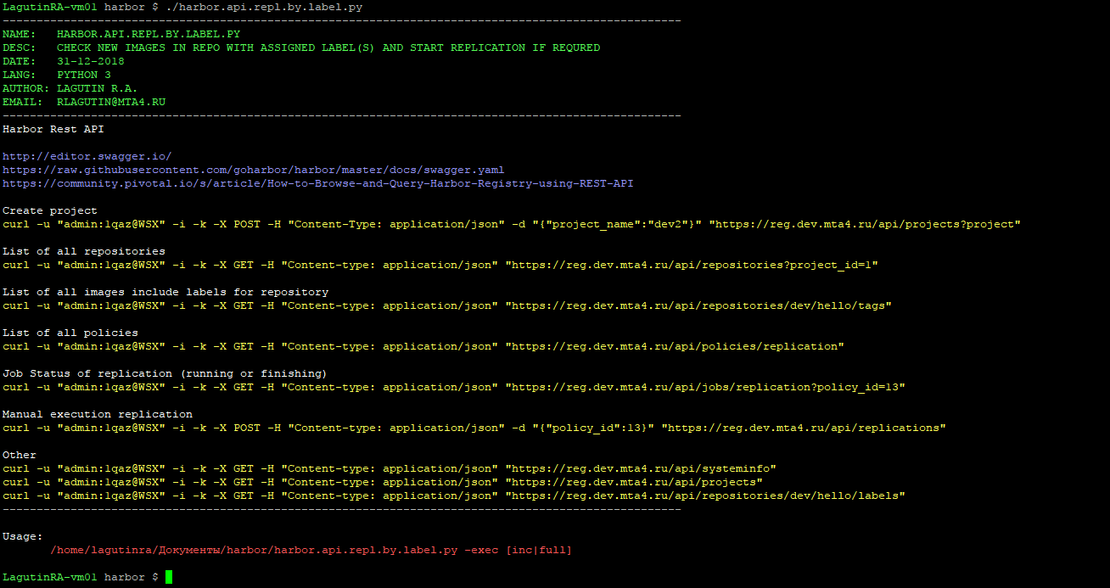Viewport: 1110px width, 588px height.
Task: Select the Create project section header
Action: pyautogui.click(x=50, y=210)
